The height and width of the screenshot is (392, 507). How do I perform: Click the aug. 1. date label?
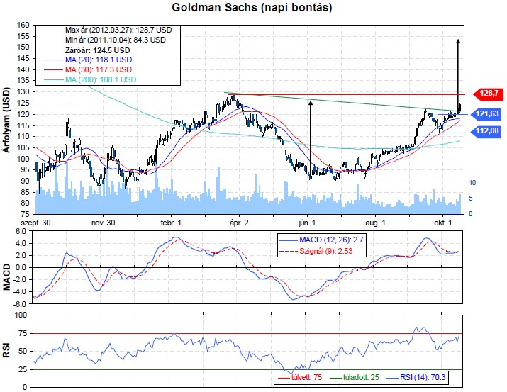[x=377, y=223]
